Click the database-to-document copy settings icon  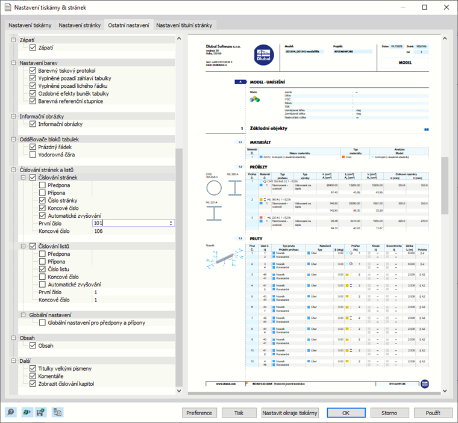click(57, 412)
